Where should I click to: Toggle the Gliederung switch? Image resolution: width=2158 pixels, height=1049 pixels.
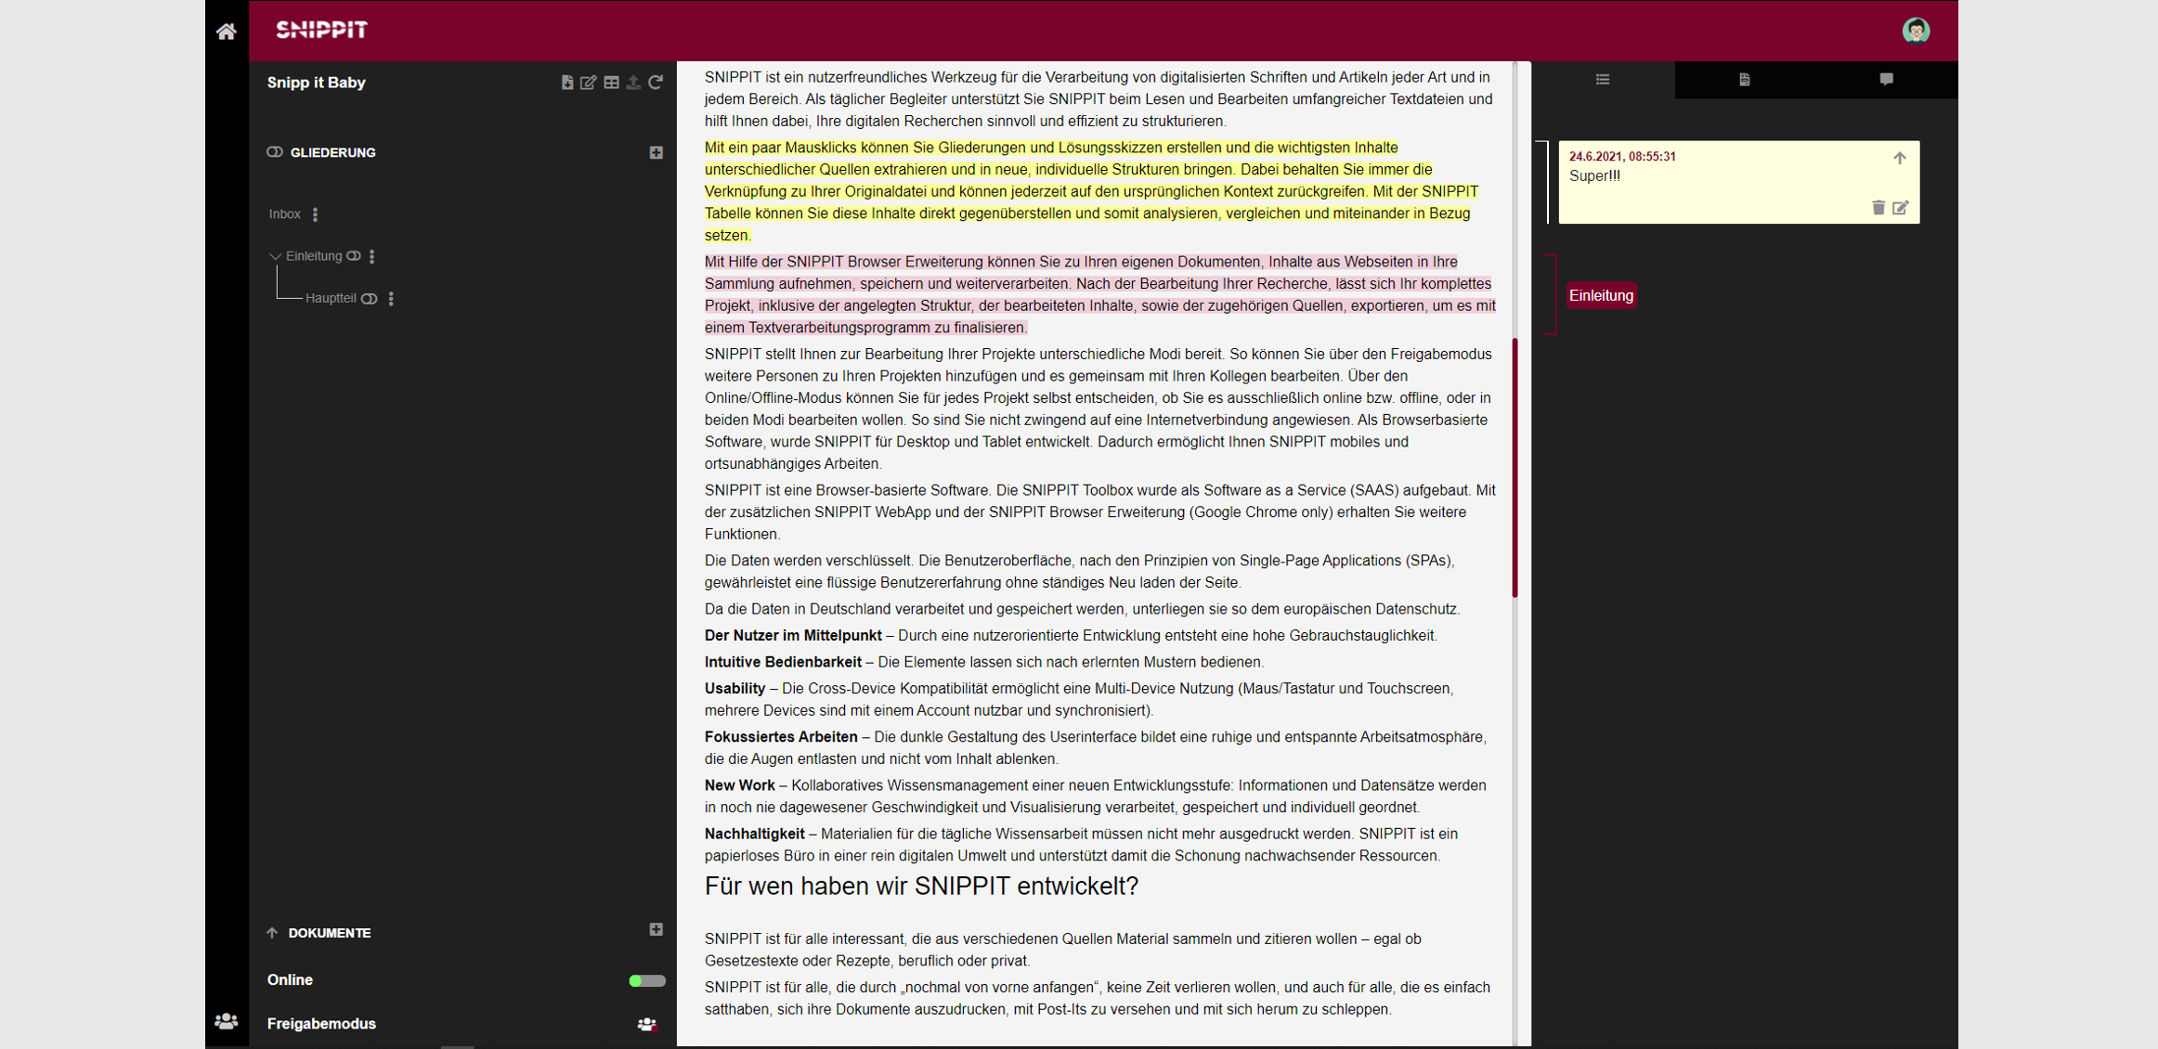click(x=275, y=152)
